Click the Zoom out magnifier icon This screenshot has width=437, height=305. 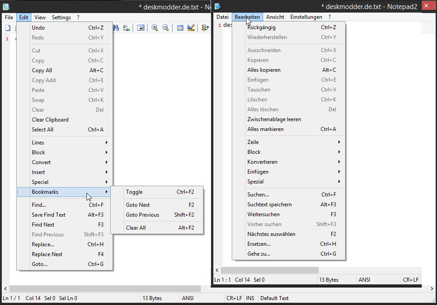pos(165,28)
